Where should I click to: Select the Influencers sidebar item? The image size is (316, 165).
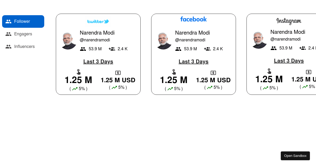point(24,47)
